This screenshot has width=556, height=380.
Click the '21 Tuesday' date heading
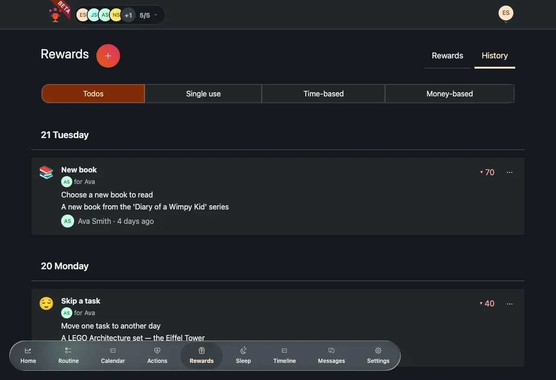[x=64, y=135]
